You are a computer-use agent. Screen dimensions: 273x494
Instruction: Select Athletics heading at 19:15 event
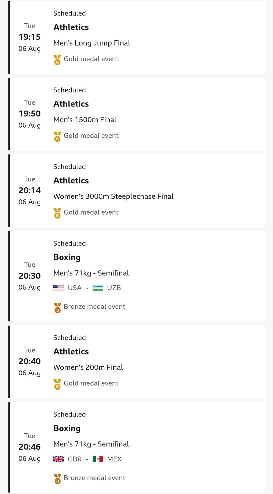[71, 27]
